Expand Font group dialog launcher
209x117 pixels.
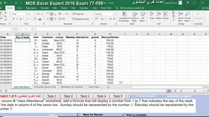pos(43,24)
